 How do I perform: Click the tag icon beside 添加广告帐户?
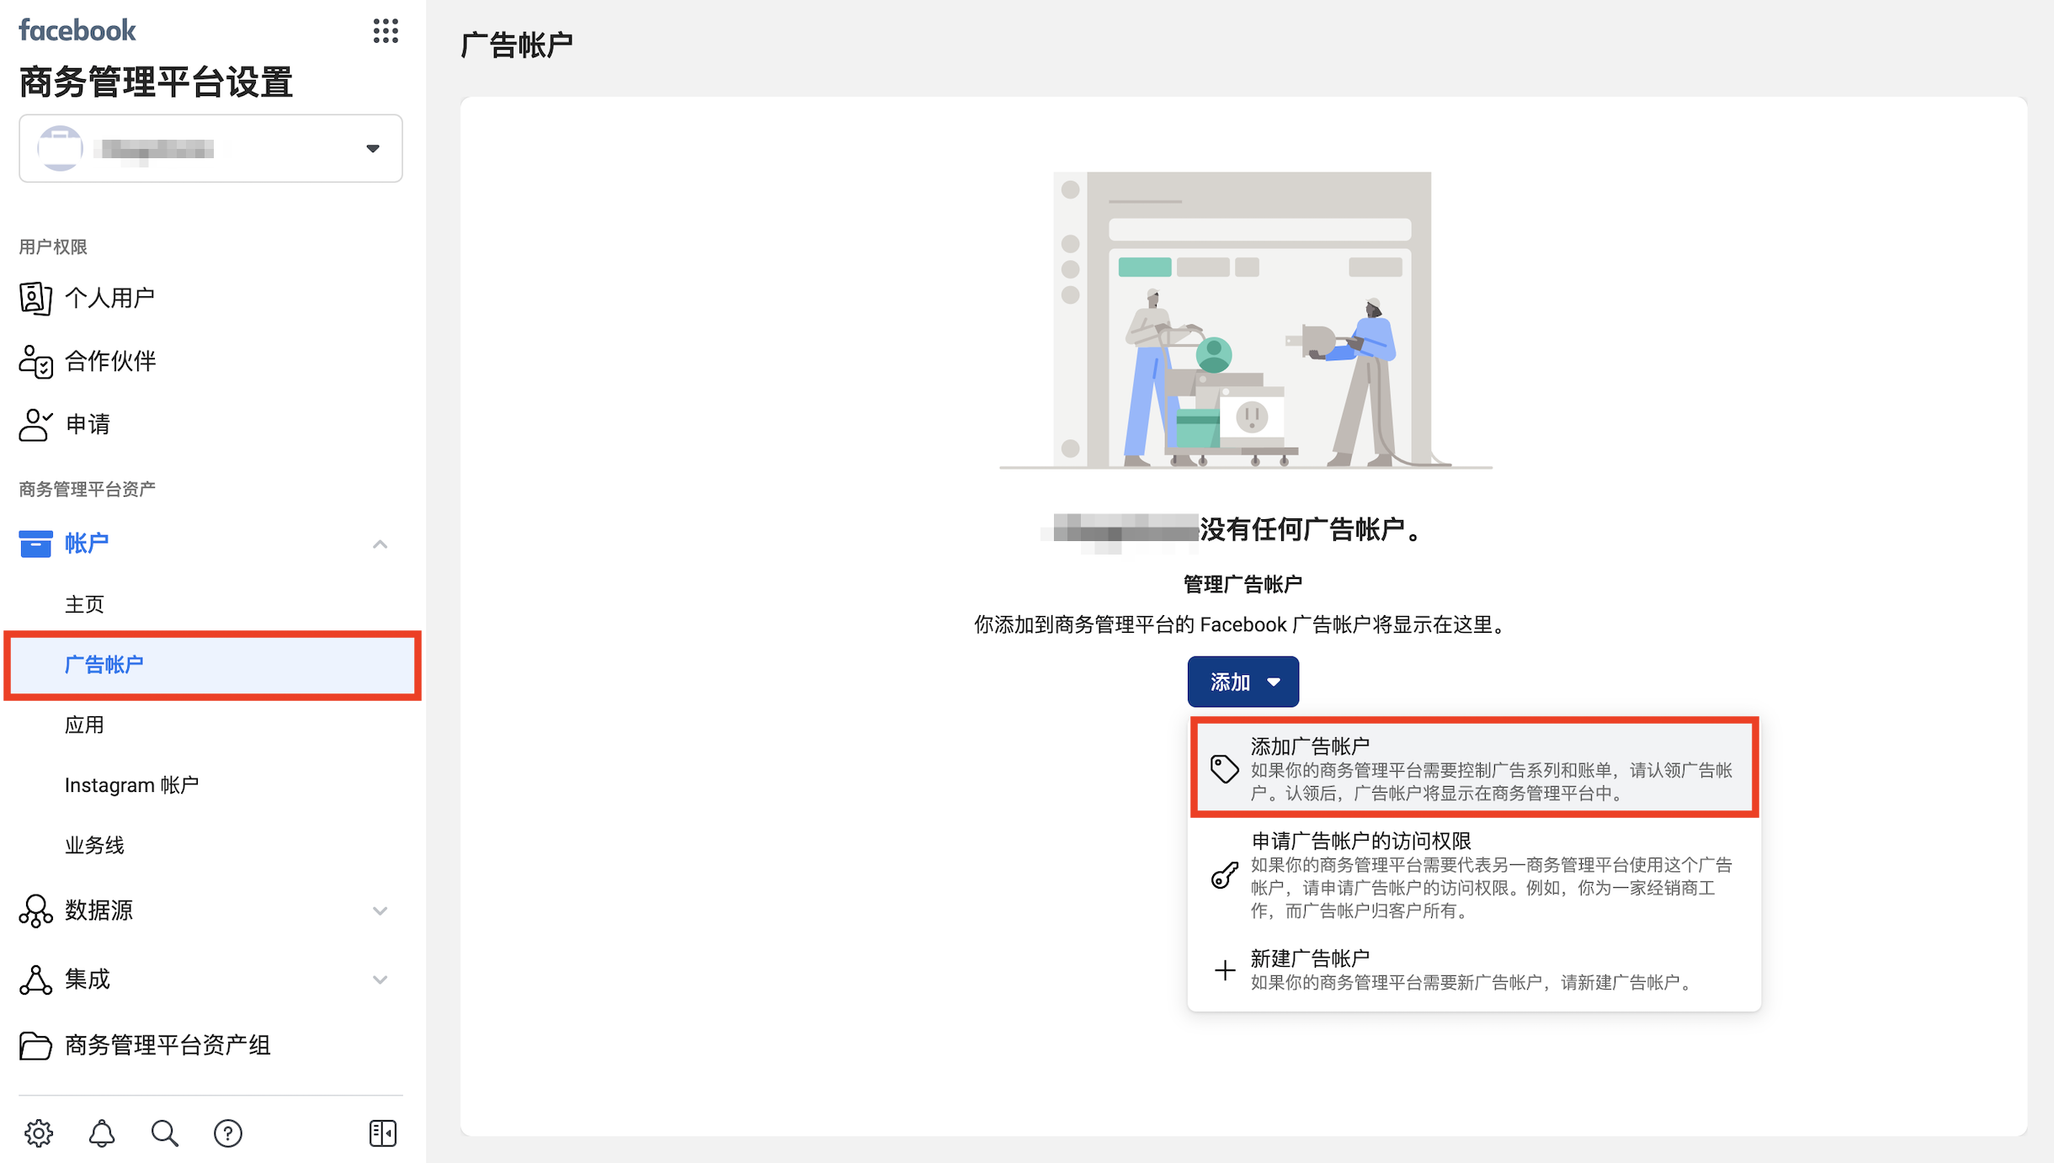point(1225,768)
